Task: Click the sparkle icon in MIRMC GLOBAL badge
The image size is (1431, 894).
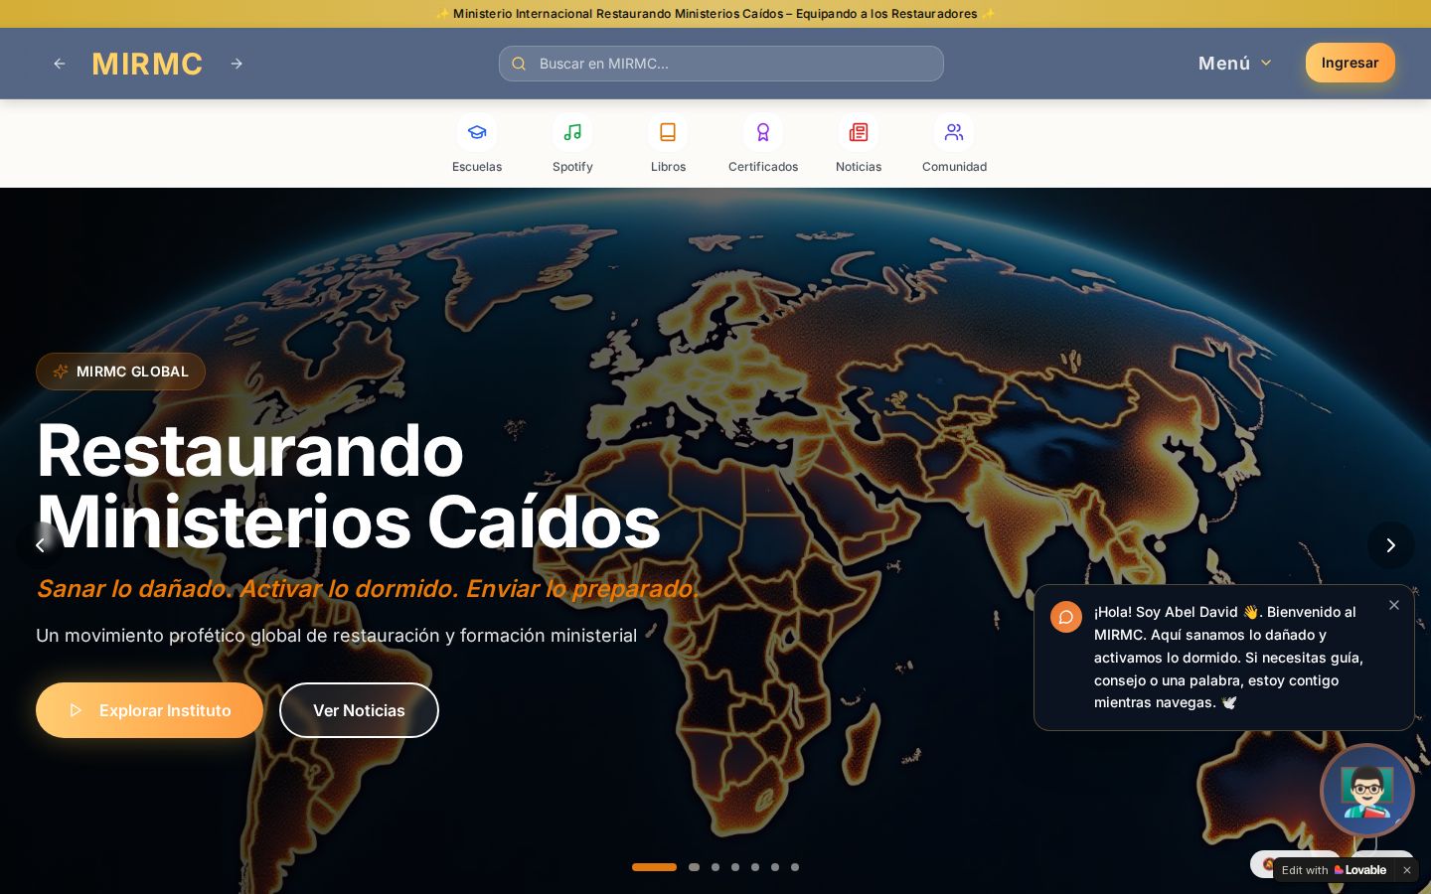Action: point(61,372)
